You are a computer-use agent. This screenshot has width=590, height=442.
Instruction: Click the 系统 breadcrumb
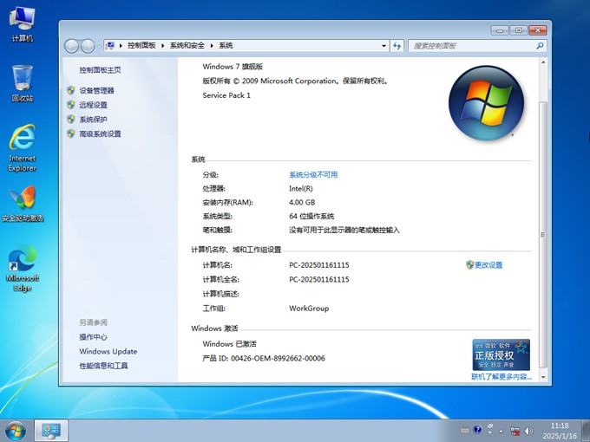coord(226,45)
